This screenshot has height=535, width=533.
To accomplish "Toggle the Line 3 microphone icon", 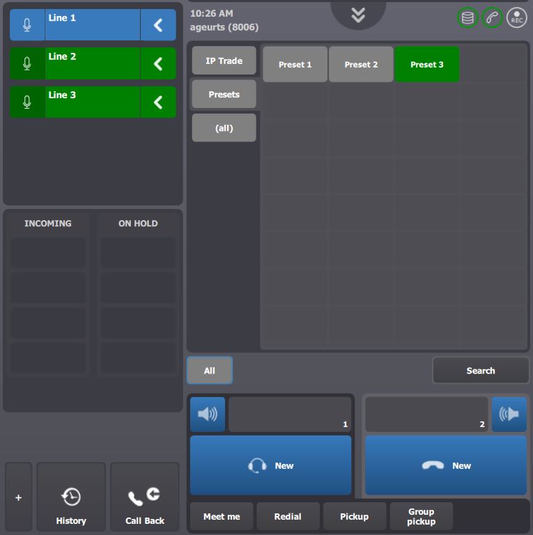I will tap(27, 102).
